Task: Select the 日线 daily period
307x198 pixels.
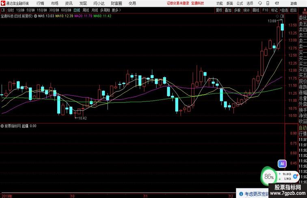Action: (x=77, y=10)
